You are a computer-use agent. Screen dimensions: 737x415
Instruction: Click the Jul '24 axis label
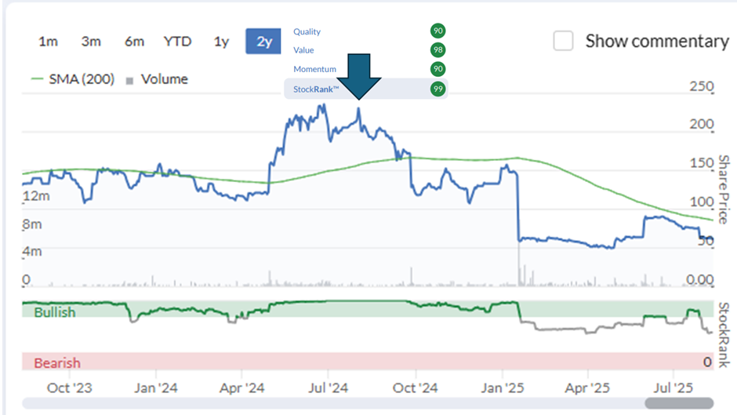point(328,388)
